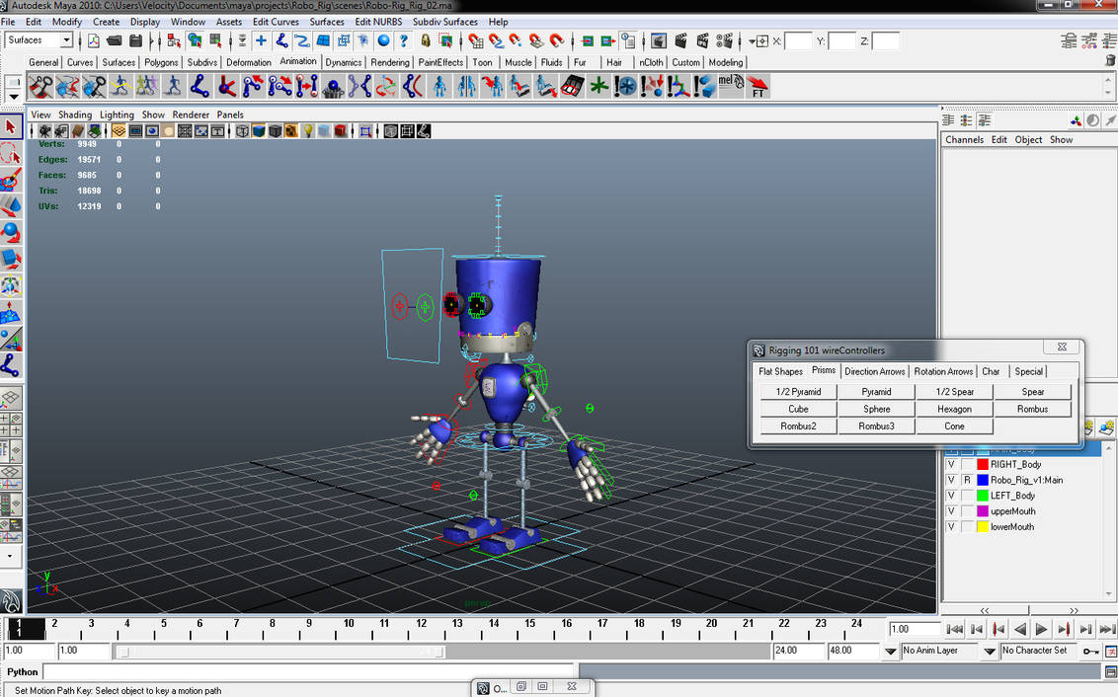Click the blue smooth shade cube icon
This screenshot has width=1118, height=697.
tap(258, 131)
